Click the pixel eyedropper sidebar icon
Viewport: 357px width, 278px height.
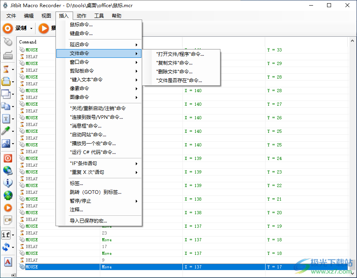tap(6, 131)
